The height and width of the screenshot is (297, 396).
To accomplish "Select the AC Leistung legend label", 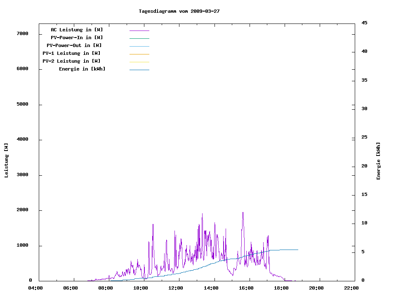I will click(x=77, y=30).
